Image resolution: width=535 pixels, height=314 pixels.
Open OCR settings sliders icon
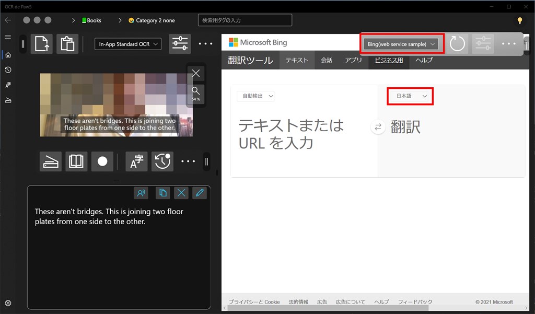click(180, 44)
